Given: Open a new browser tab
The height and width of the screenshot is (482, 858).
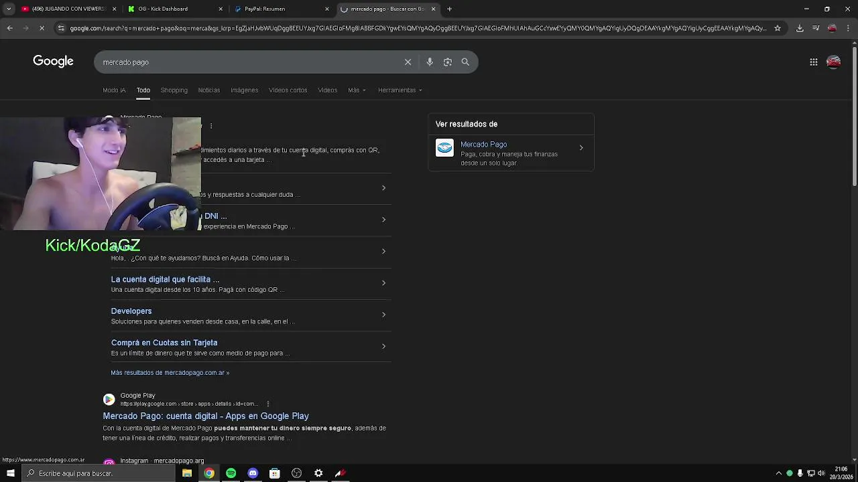Looking at the screenshot, I should (449, 9).
